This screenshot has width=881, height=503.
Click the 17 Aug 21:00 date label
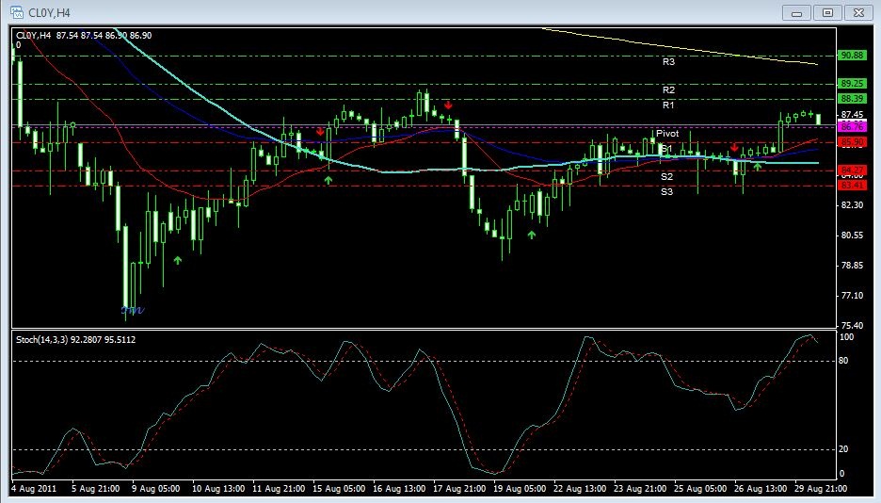click(x=459, y=488)
